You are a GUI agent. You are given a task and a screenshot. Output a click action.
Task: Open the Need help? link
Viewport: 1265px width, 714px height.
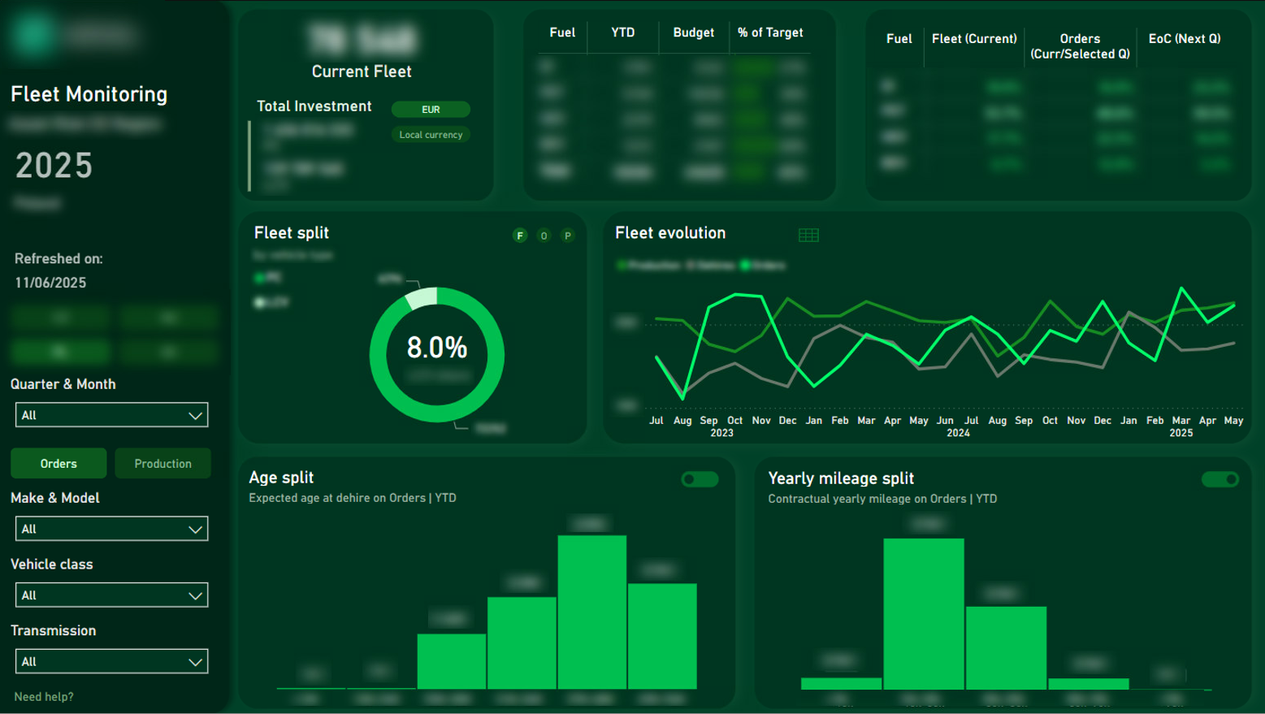pos(44,697)
